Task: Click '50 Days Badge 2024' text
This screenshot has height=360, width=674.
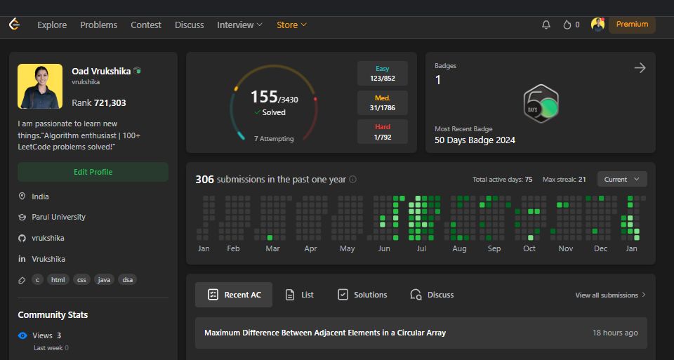Action: point(475,140)
